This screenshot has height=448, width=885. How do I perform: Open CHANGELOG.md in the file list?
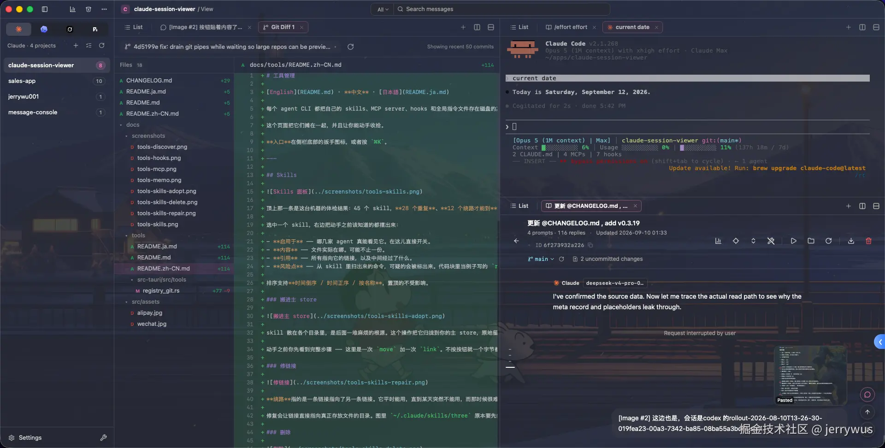point(174,81)
